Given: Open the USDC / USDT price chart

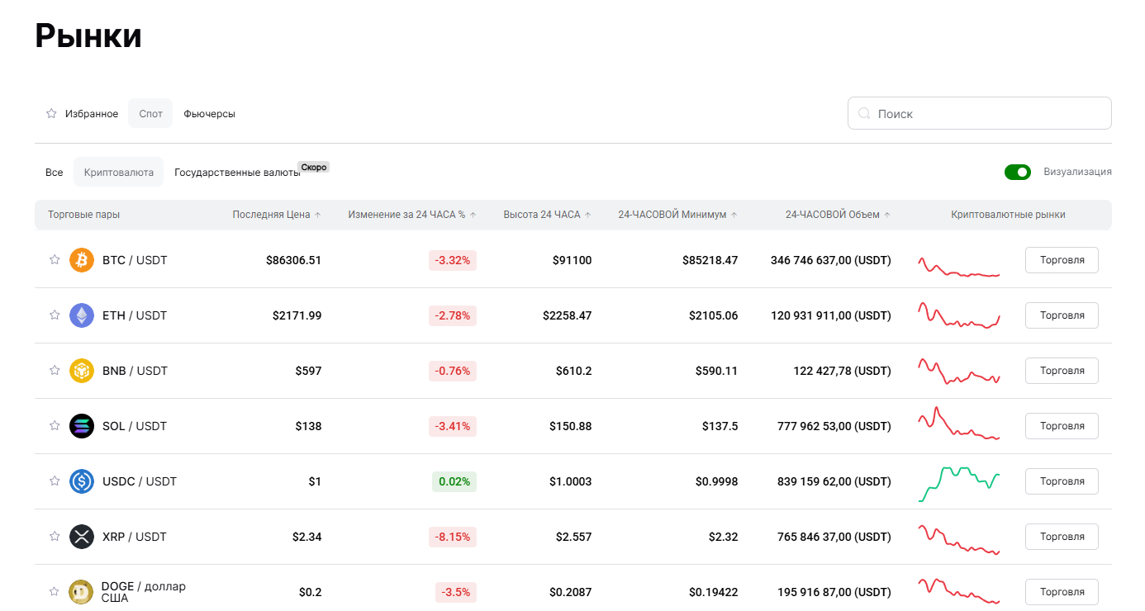Looking at the screenshot, I should (x=959, y=483).
